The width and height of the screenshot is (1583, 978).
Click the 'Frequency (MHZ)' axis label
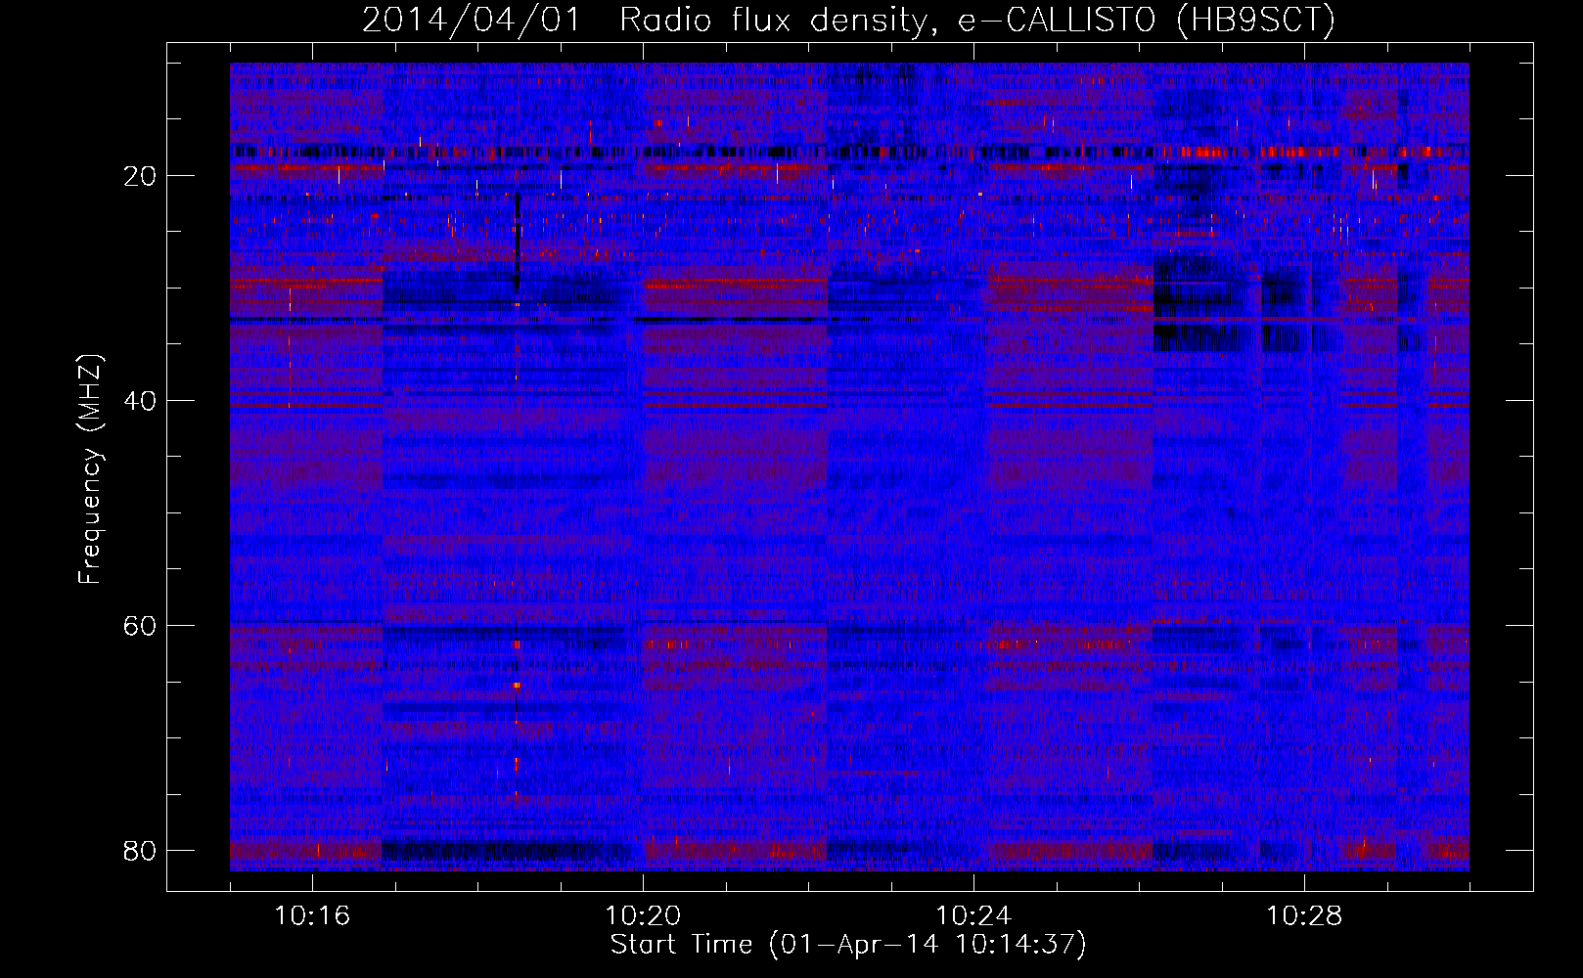pyautogui.click(x=90, y=469)
